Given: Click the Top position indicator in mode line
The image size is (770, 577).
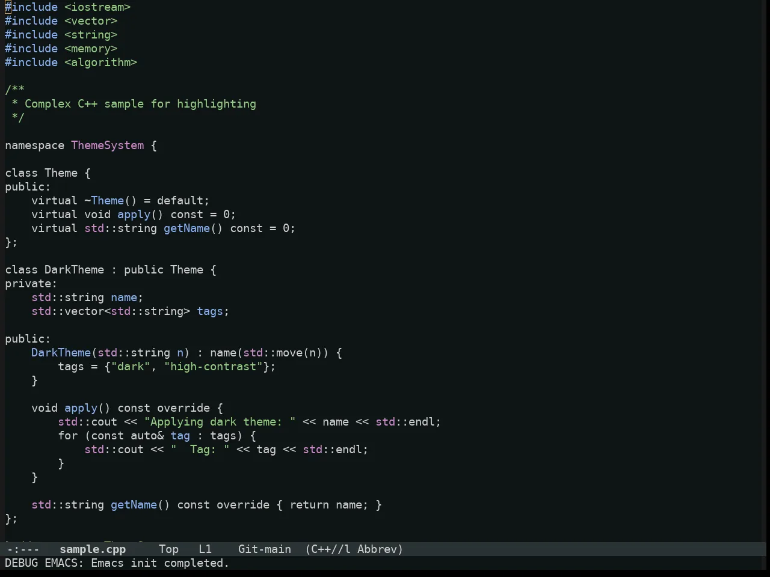Looking at the screenshot, I should coord(168,549).
